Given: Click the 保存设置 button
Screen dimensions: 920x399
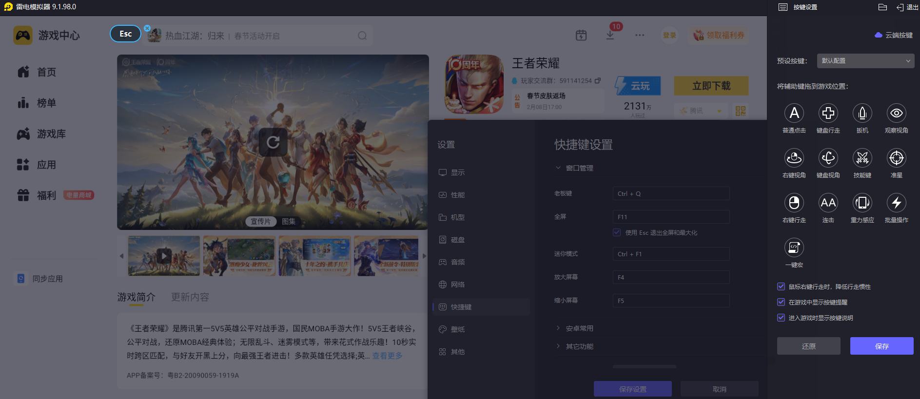Looking at the screenshot, I should [632, 389].
